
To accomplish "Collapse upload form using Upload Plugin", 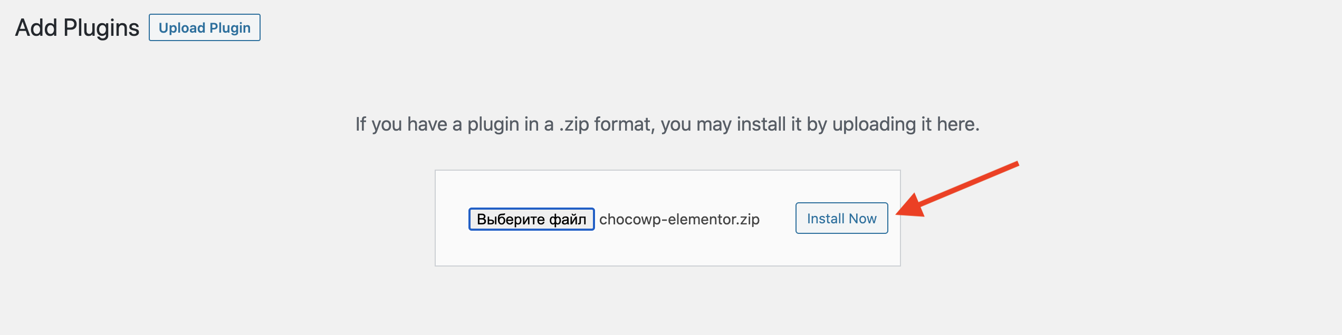I will pyautogui.click(x=204, y=27).
